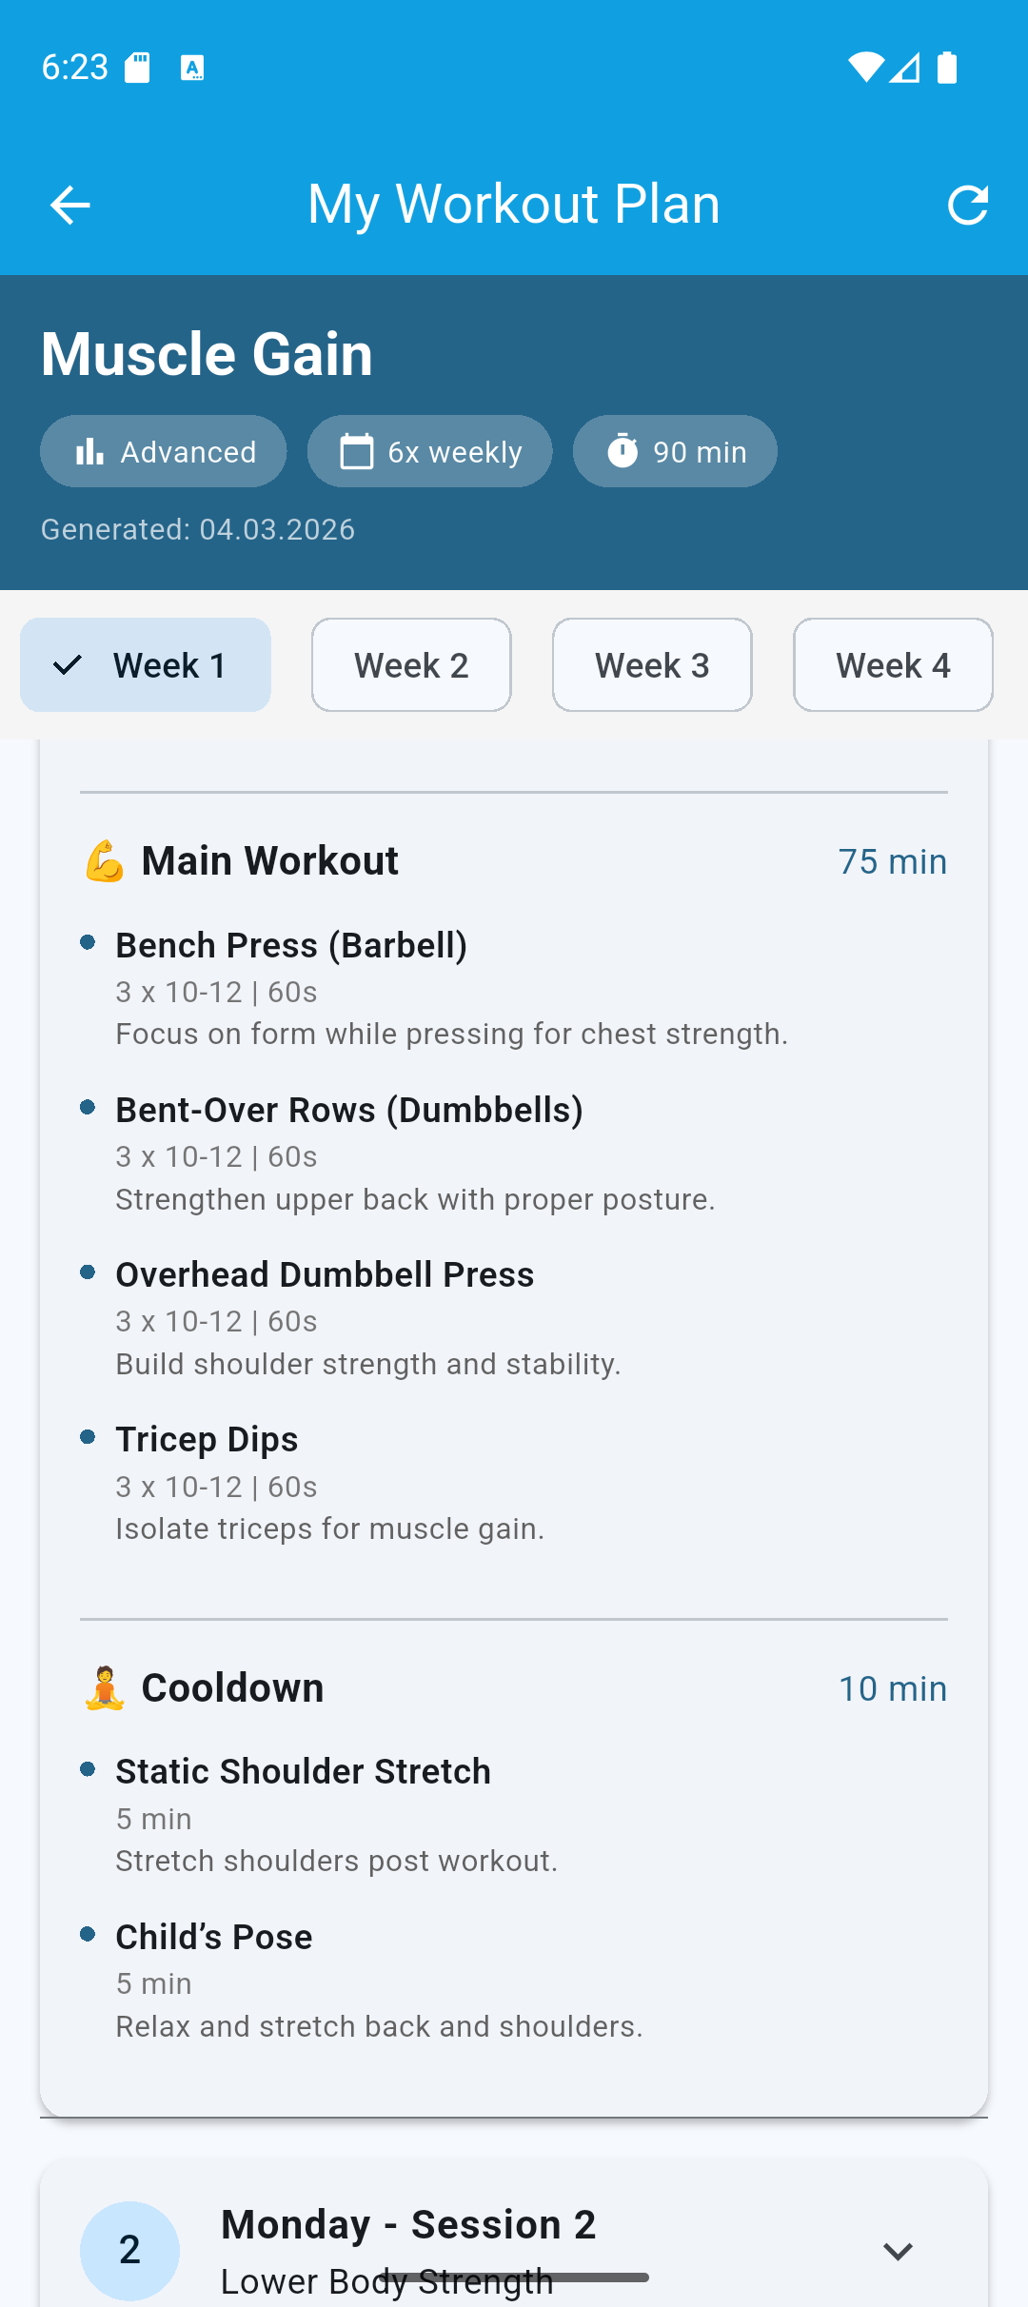Switch to Week 2

coord(410,664)
